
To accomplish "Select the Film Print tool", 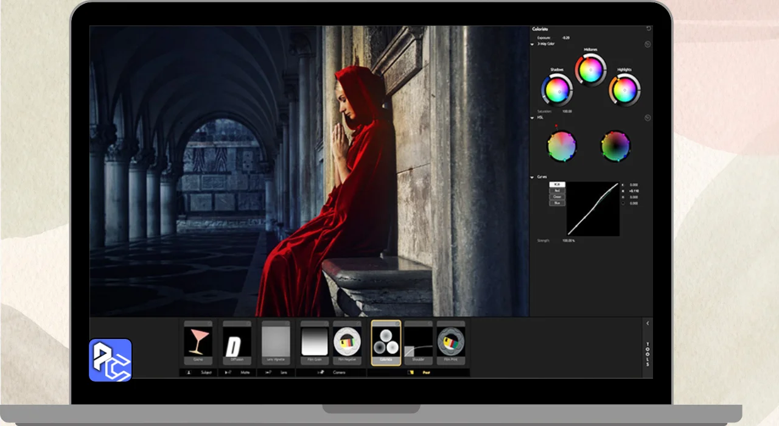I will 451,343.
